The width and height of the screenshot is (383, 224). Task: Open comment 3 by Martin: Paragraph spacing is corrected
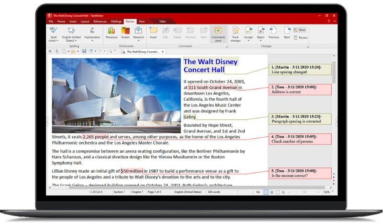300,119
